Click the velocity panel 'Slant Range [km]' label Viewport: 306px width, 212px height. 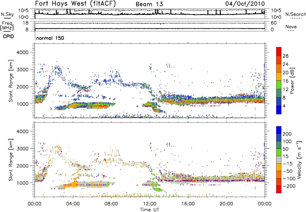11,160
